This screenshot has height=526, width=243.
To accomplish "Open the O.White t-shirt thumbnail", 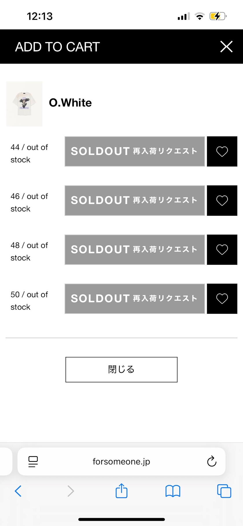I will point(24,104).
